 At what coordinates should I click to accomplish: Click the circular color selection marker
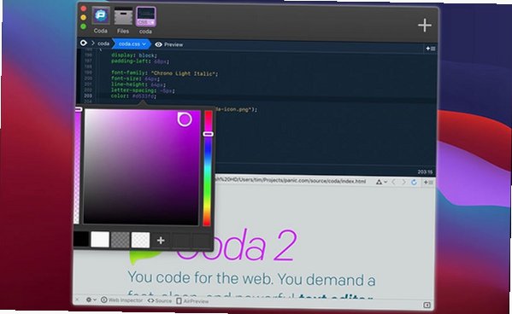pos(185,119)
